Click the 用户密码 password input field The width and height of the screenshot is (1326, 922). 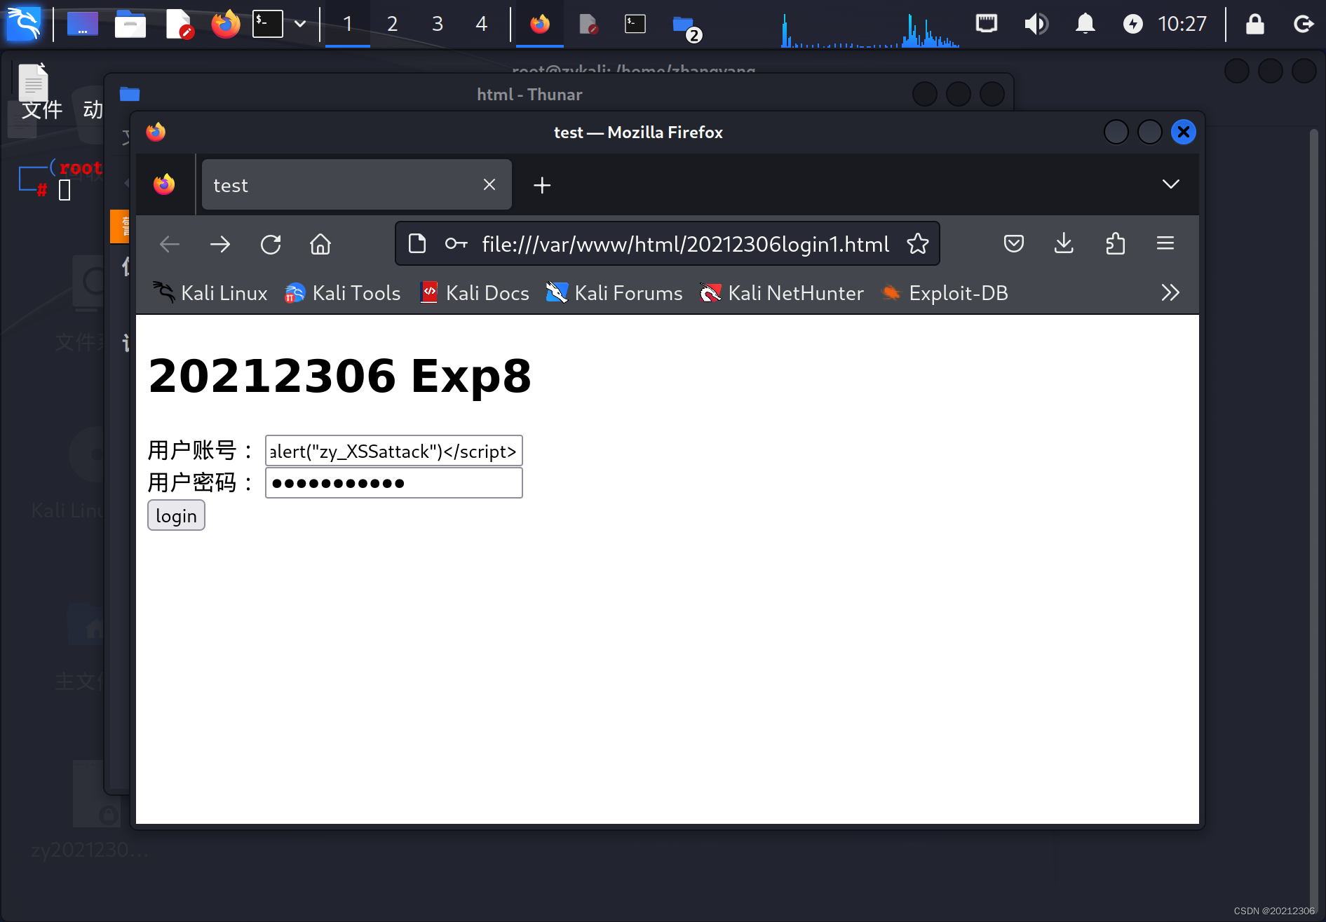pyautogui.click(x=393, y=483)
